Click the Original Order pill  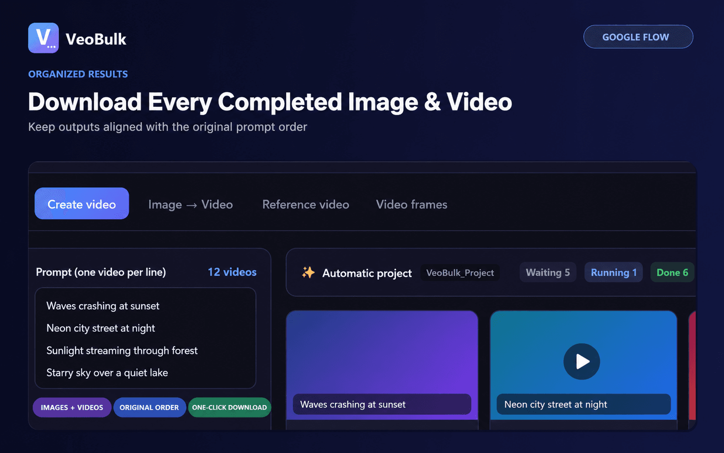pyautogui.click(x=149, y=407)
